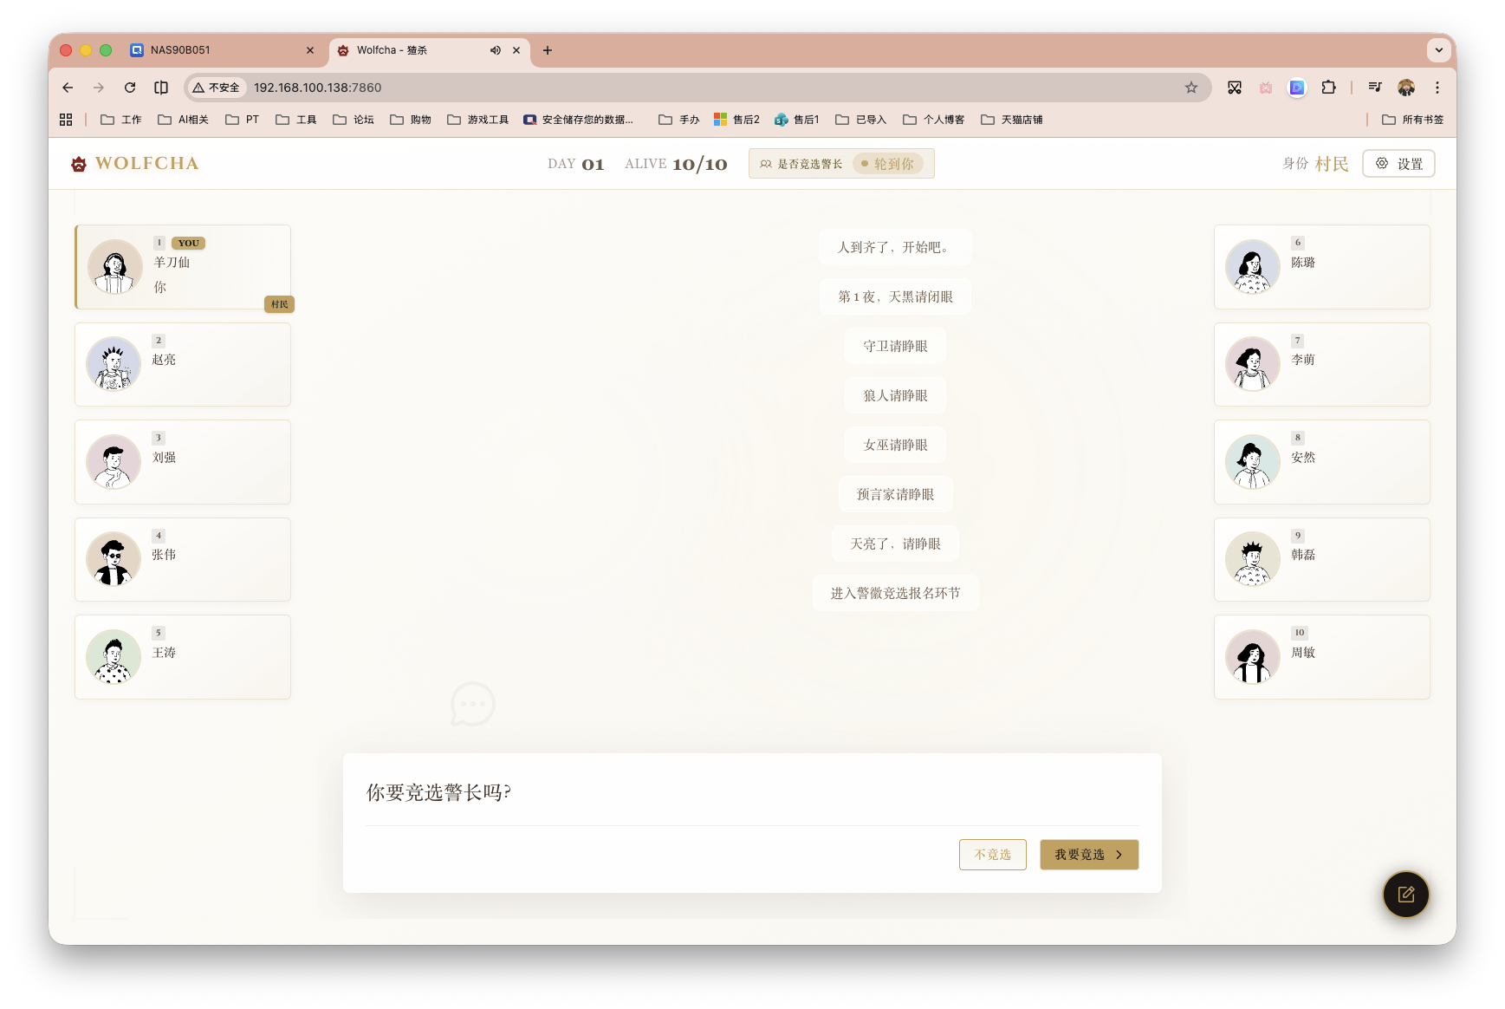Click the 不安全 security label

coord(216,88)
